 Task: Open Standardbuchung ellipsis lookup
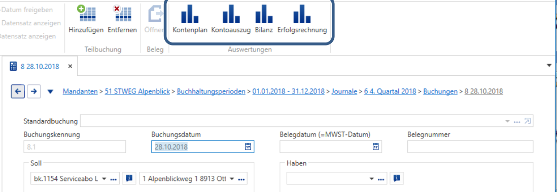click(x=517, y=122)
